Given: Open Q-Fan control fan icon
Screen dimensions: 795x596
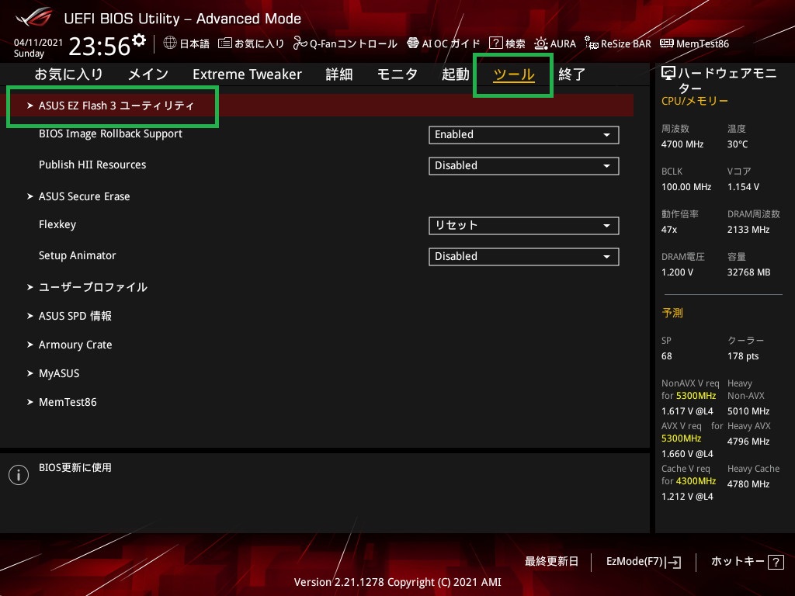Looking at the screenshot, I should tap(300, 43).
